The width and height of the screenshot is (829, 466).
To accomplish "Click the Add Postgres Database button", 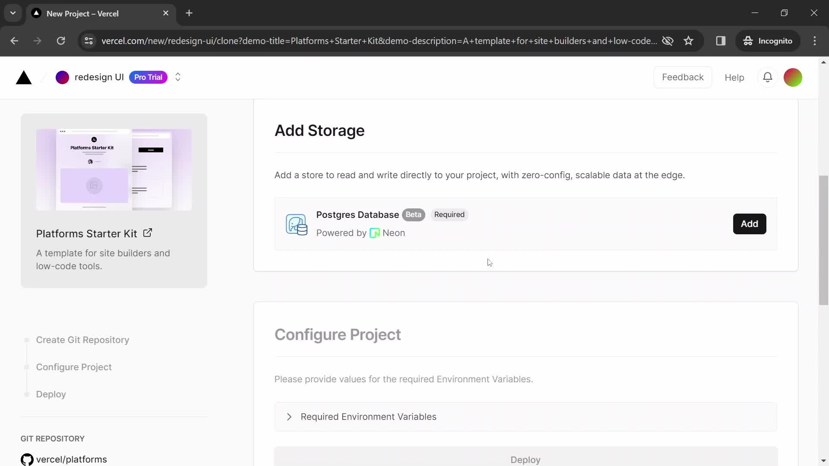I will click(749, 224).
